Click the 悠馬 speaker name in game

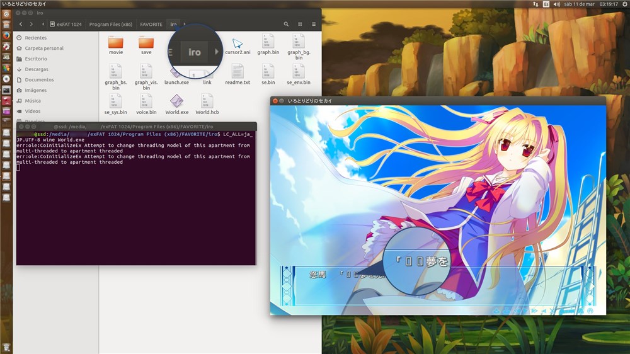(x=318, y=275)
